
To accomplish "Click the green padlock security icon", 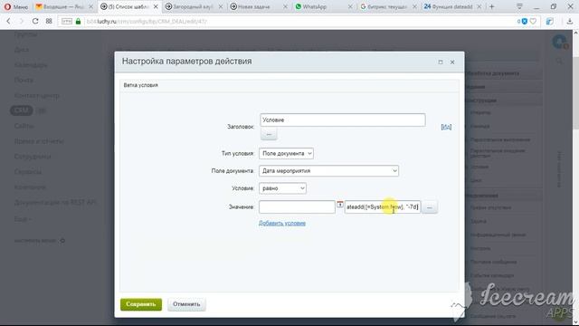I will tap(78, 22).
